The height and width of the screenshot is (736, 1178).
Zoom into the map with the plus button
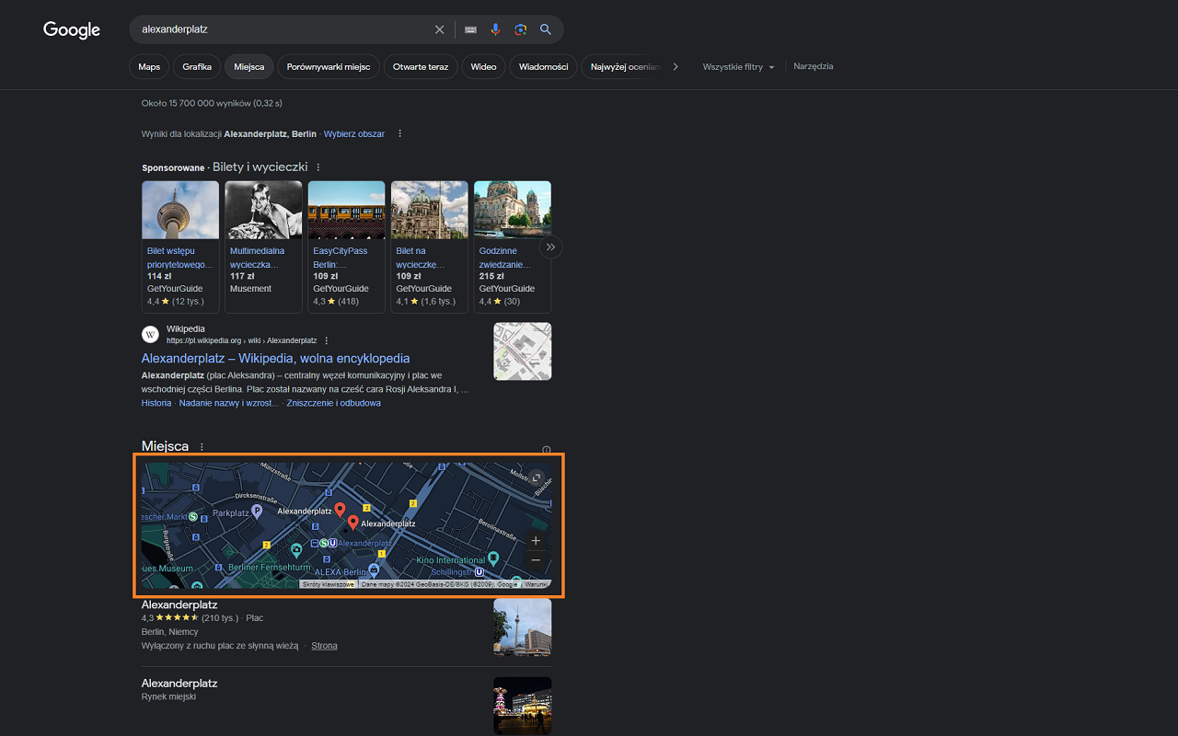coord(535,540)
